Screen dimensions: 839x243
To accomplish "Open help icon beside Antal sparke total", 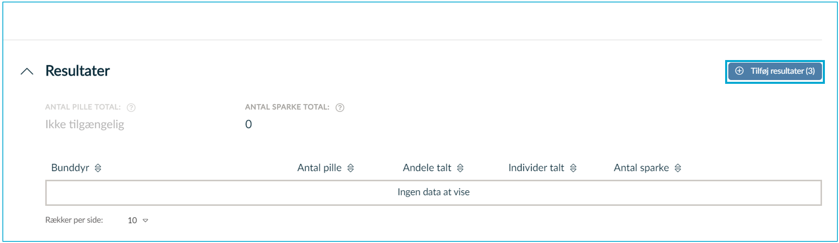I will pos(340,108).
